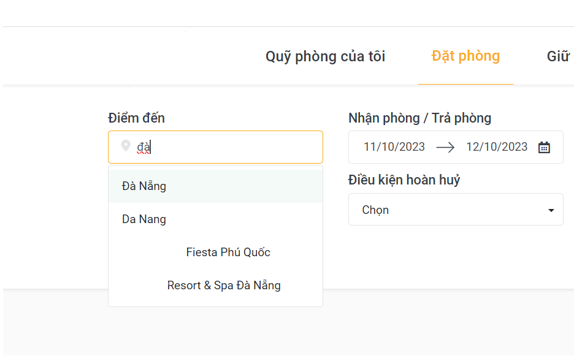The height and width of the screenshot is (361, 574).
Task: Click the check-in date 11/10/2023
Action: point(394,147)
